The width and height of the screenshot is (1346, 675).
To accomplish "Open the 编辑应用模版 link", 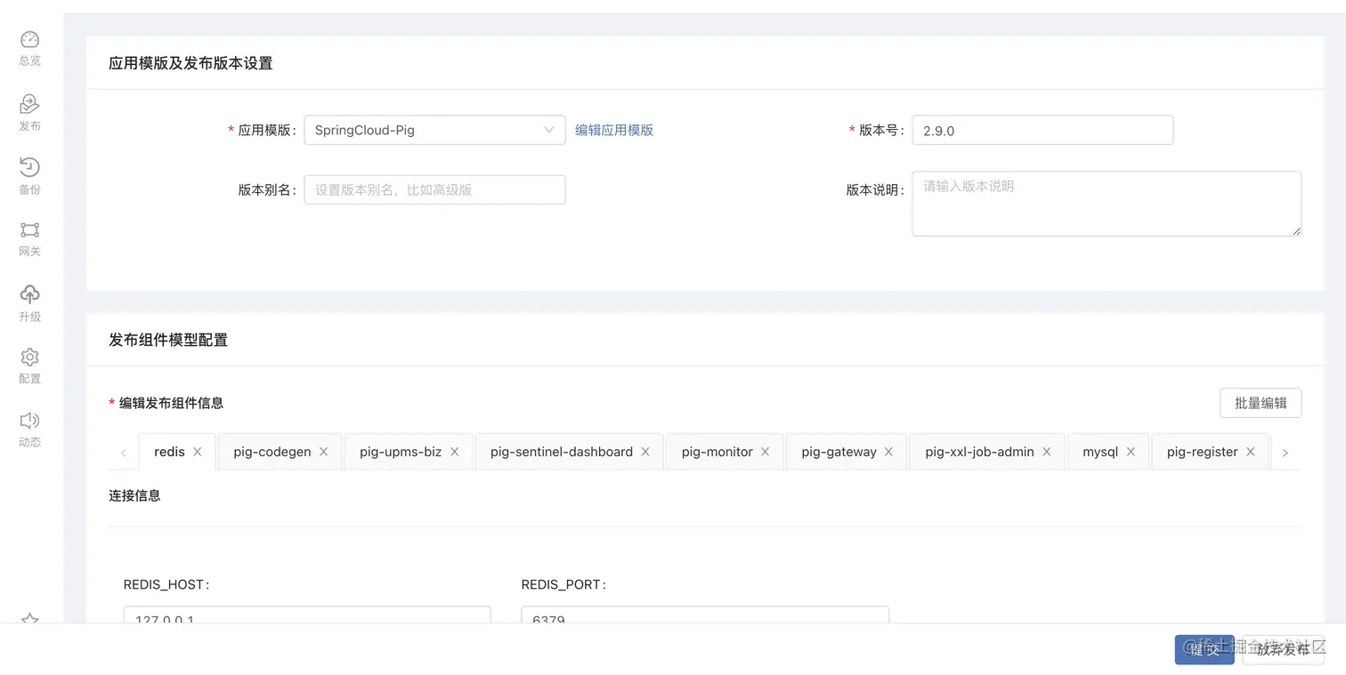I will [614, 130].
